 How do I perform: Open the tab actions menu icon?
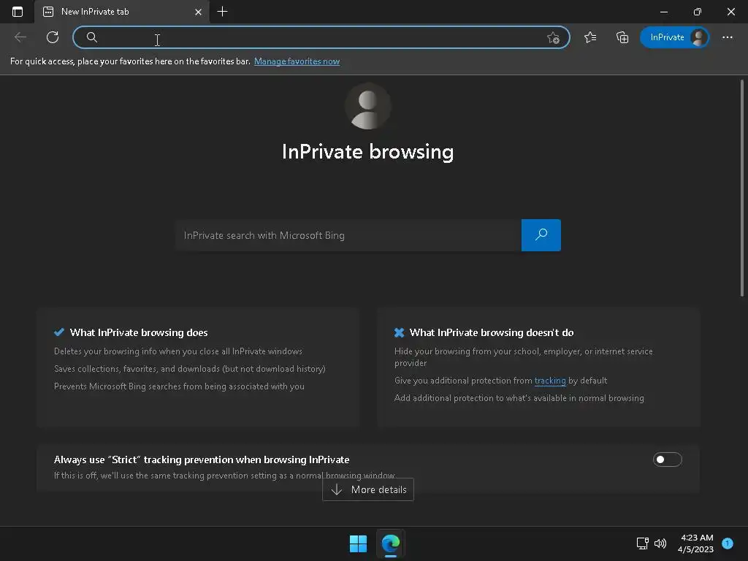pos(18,12)
